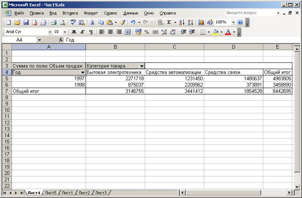Apply the Currency format icon
Viewport: 302px width, 198px height.
pos(138,32)
